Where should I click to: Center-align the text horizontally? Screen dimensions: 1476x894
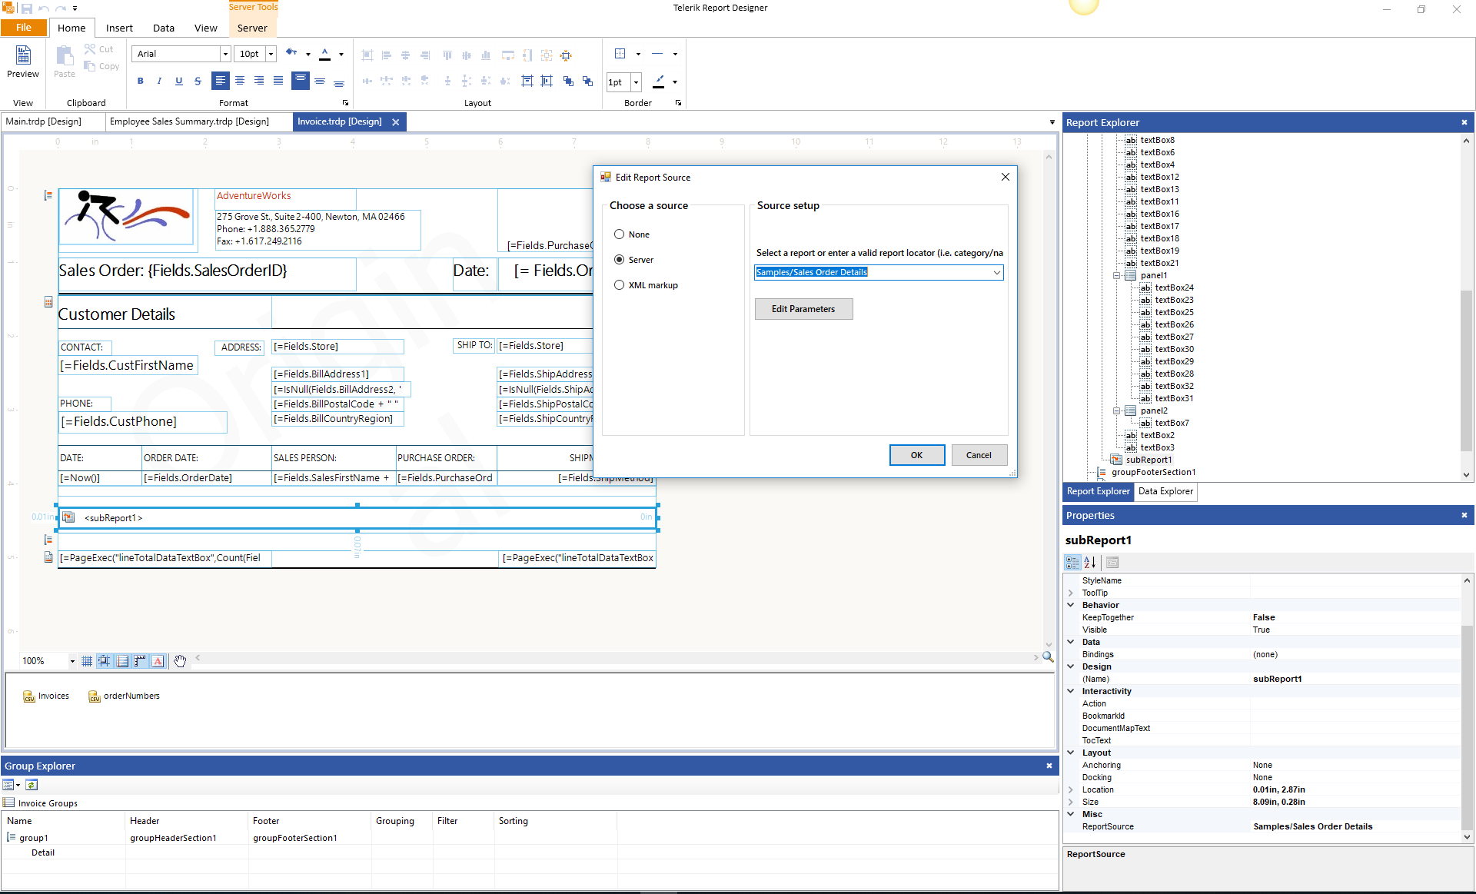tap(240, 81)
